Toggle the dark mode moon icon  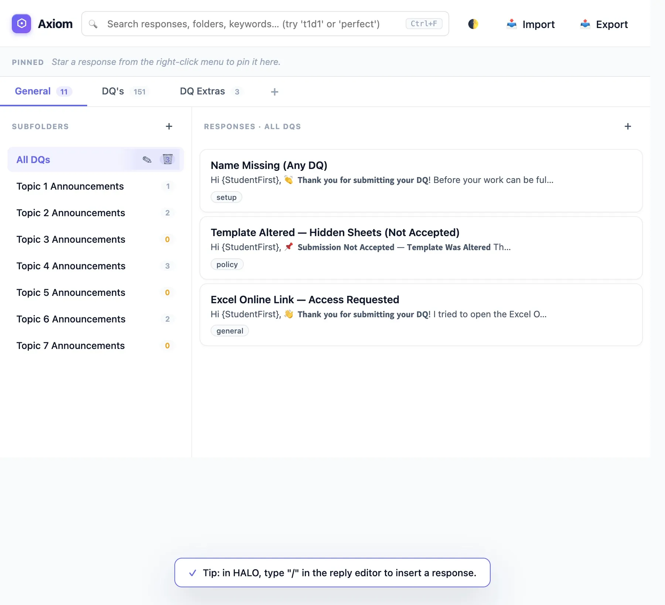(473, 24)
